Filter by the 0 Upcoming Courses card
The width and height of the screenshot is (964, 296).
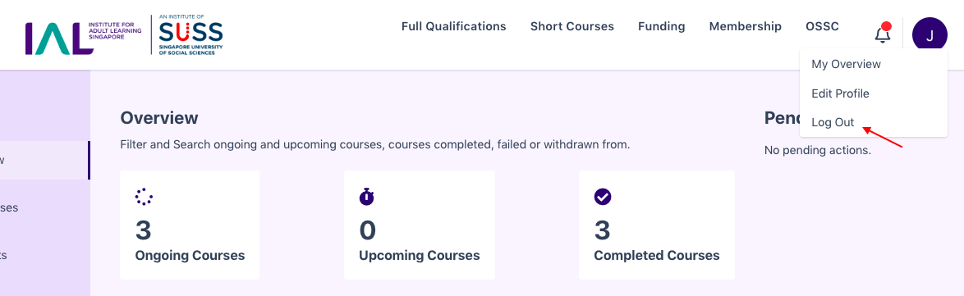click(420, 225)
